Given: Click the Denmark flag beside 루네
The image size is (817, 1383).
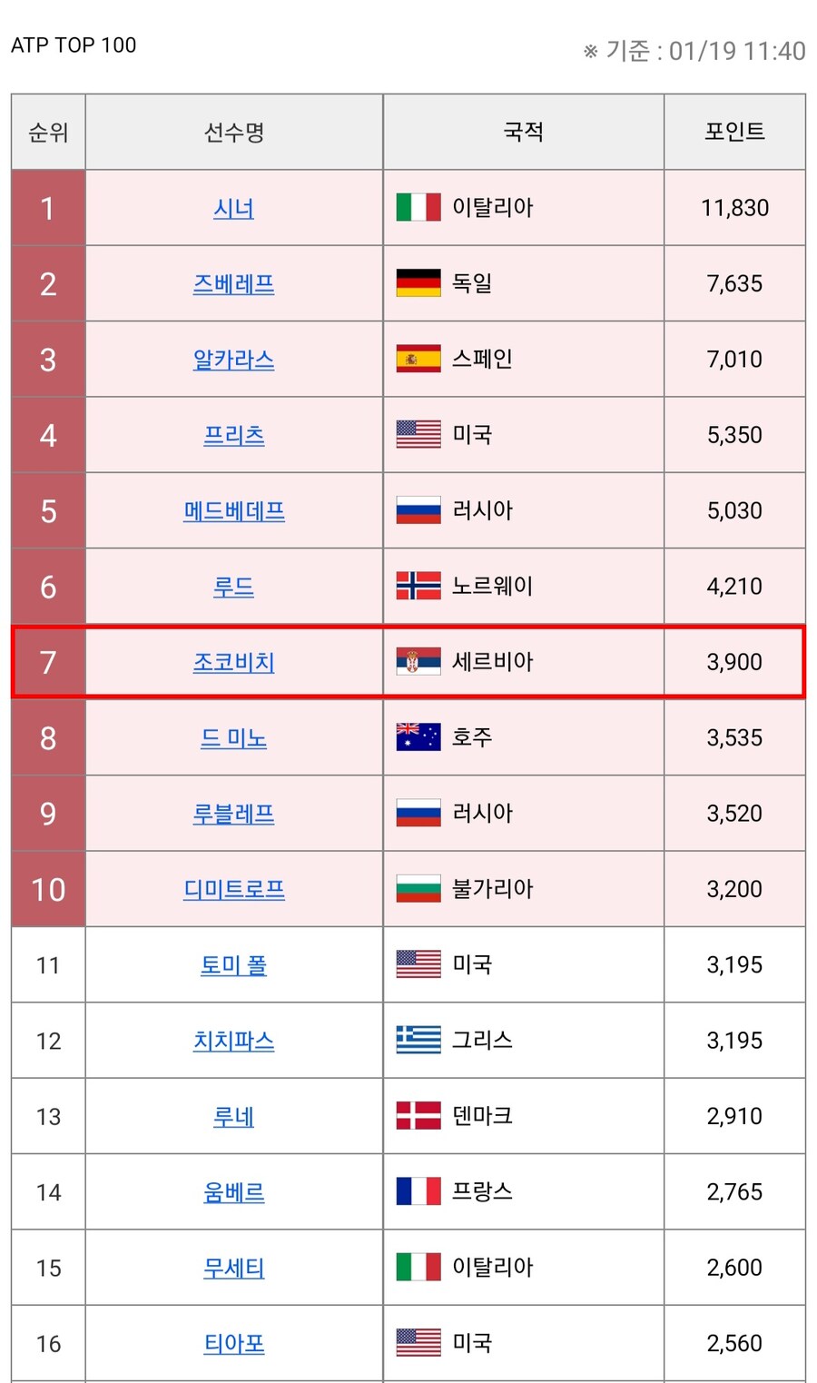Looking at the screenshot, I should (x=417, y=1116).
